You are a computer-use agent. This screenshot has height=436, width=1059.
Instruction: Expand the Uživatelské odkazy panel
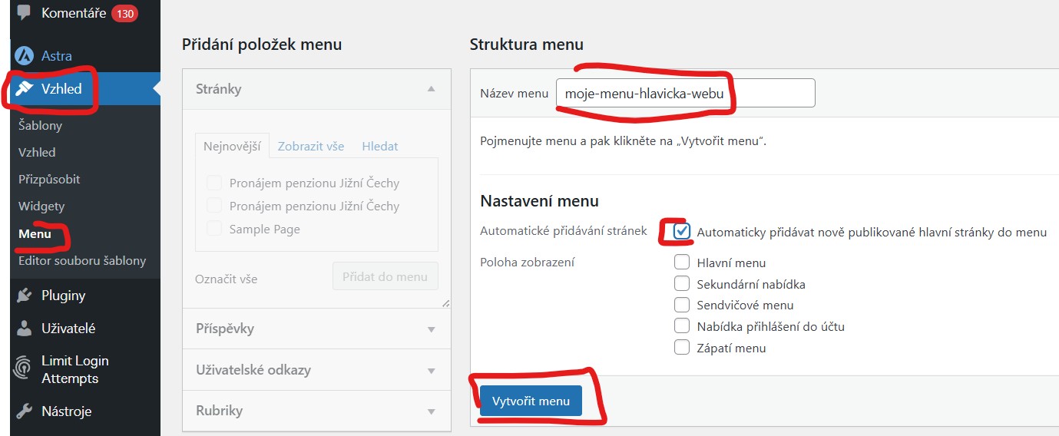[x=432, y=370]
